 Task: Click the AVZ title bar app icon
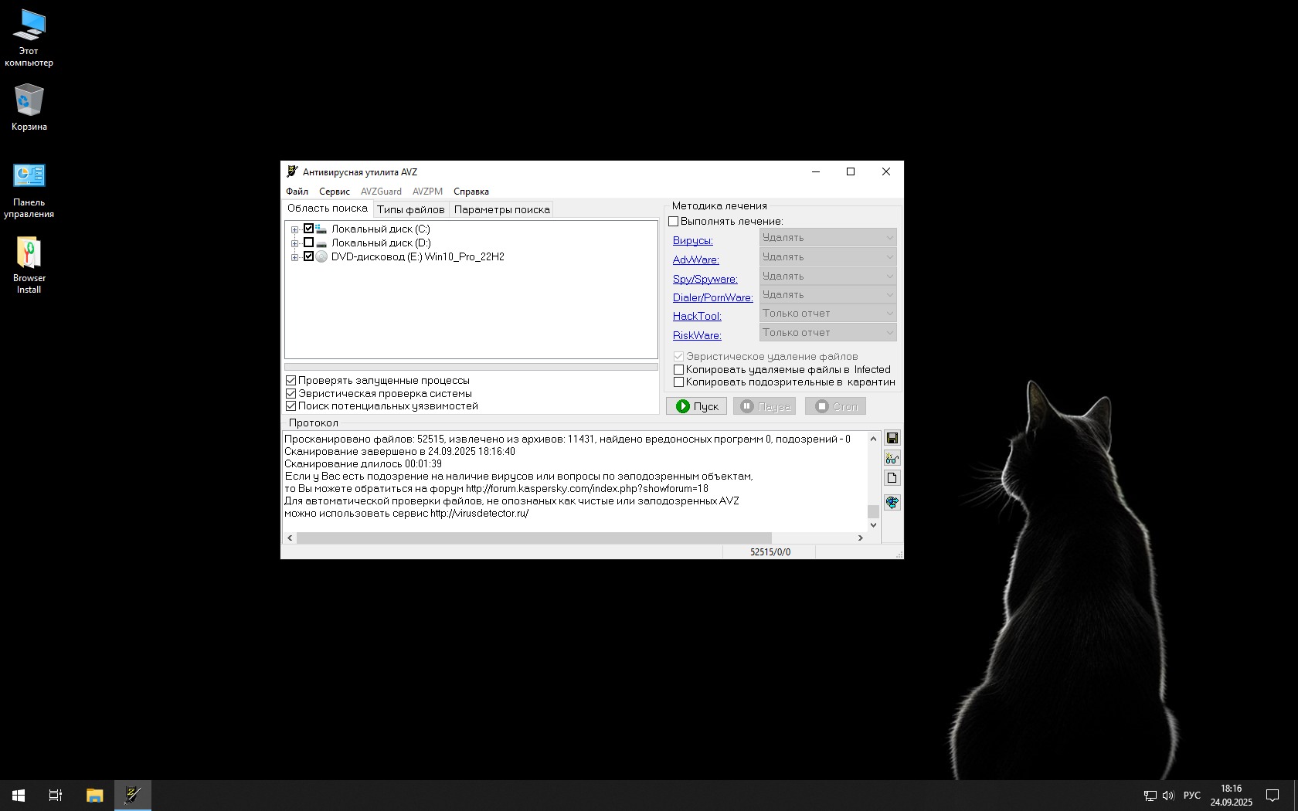292,171
